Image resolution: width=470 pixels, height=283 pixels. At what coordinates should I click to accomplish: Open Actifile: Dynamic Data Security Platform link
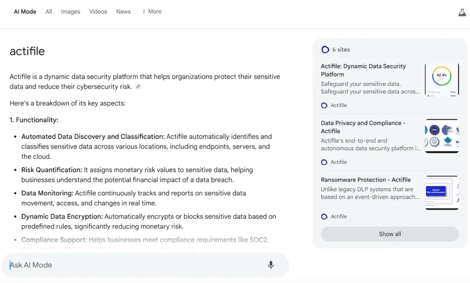point(364,70)
